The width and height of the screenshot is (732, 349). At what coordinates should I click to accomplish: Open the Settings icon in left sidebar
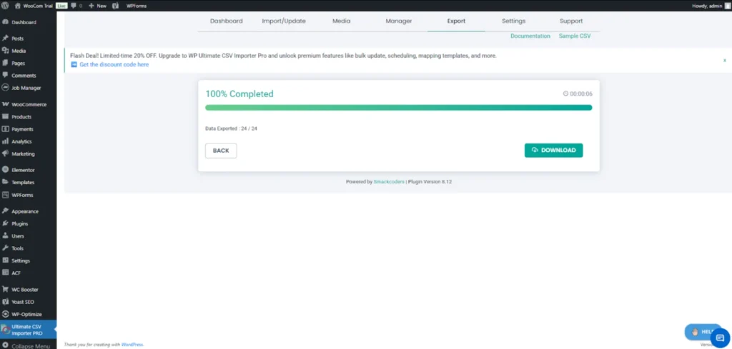pyautogui.click(x=6, y=261)
